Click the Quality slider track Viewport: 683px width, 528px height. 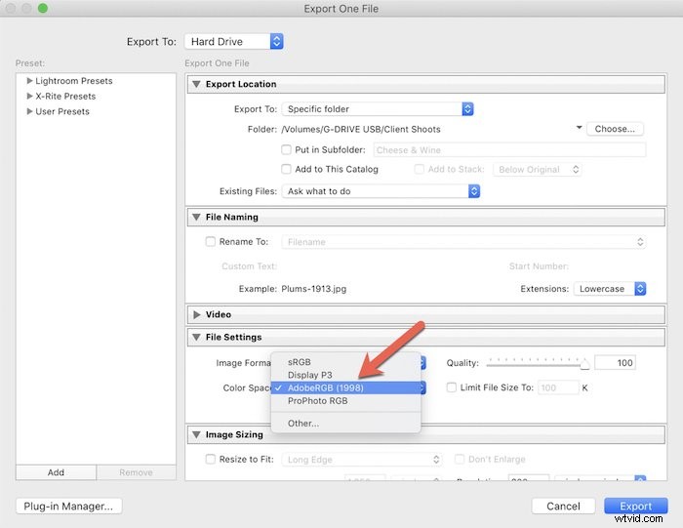[535, 363]
